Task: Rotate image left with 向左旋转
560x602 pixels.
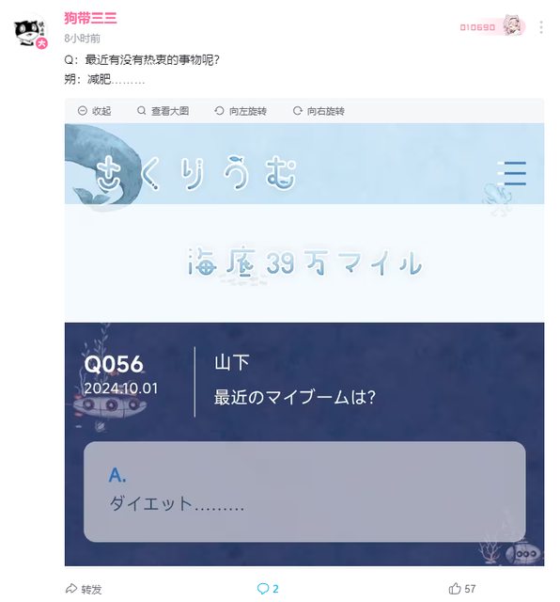Action: pos(241,111)
